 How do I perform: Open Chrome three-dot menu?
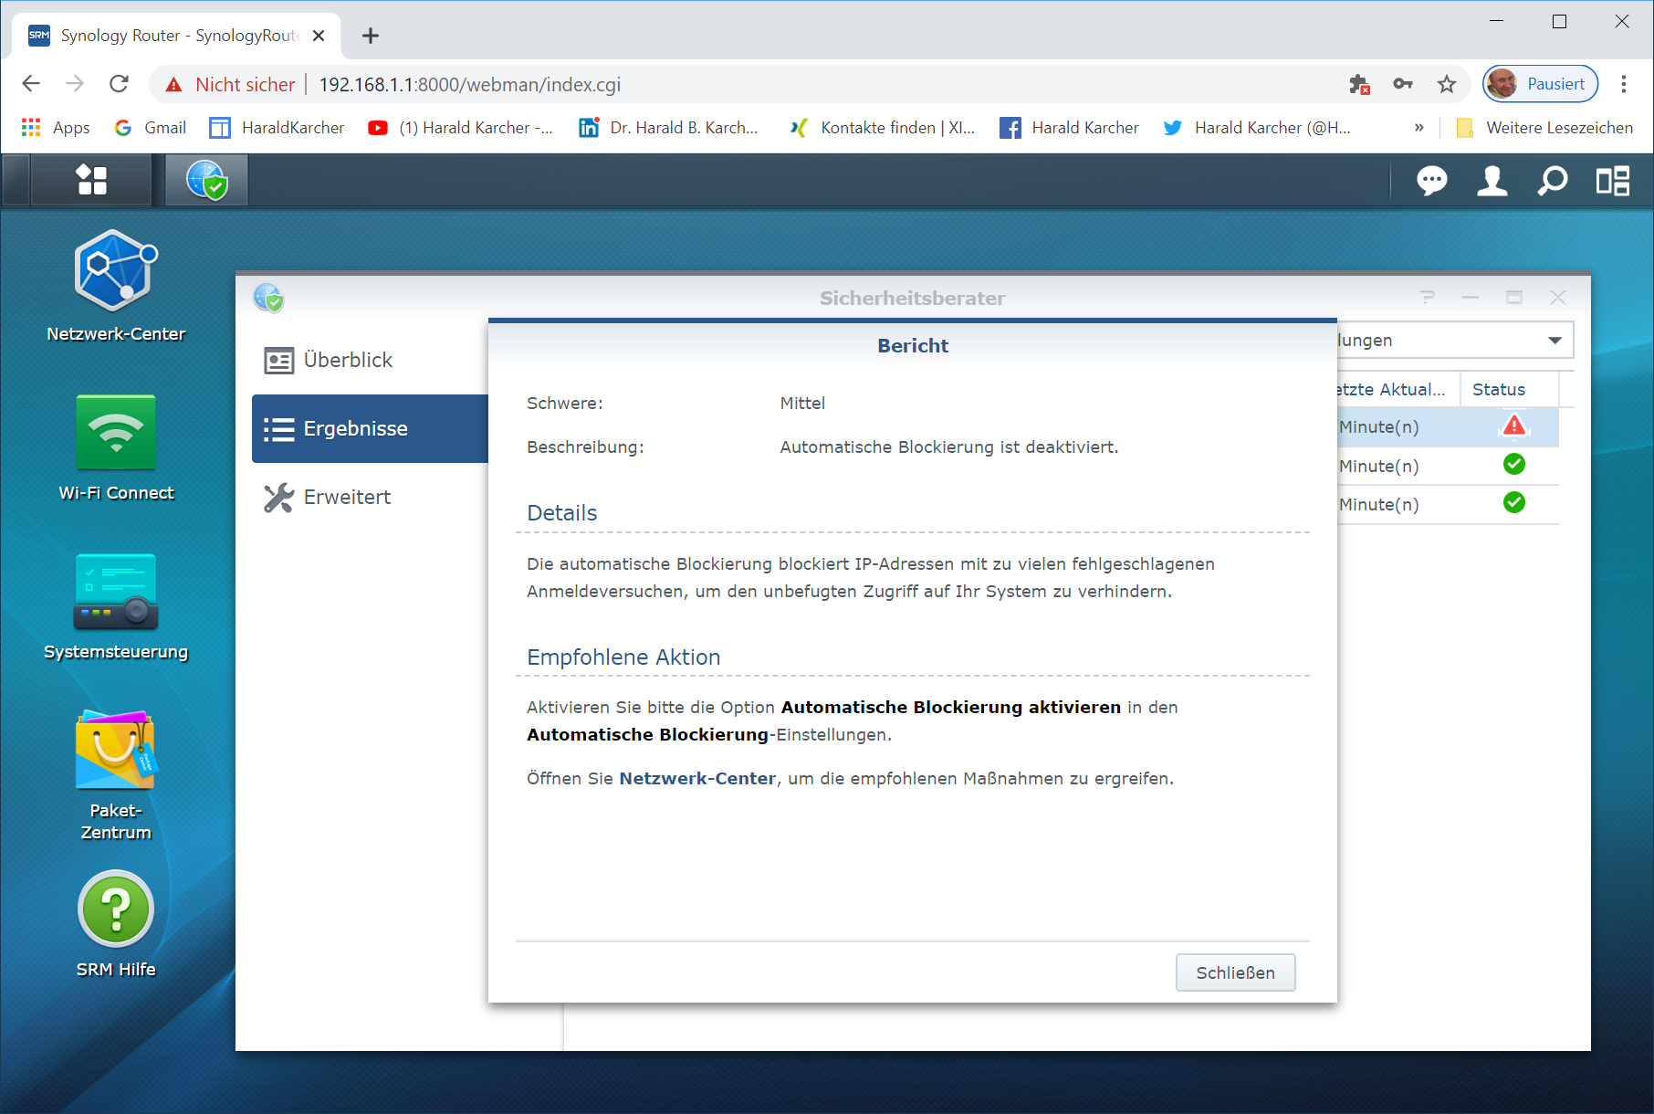click(x=1624, y=84)
